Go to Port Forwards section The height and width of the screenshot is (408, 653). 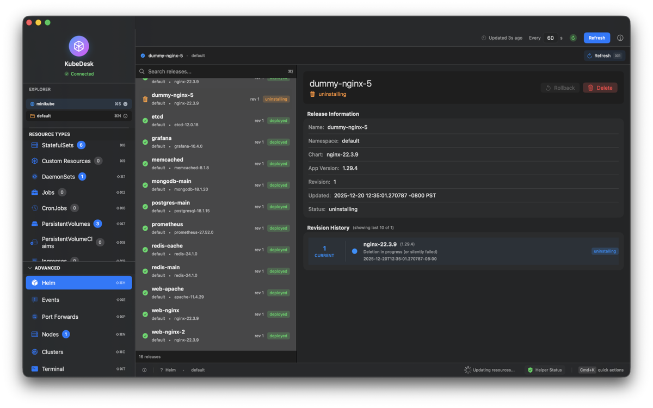pos(60,317)
